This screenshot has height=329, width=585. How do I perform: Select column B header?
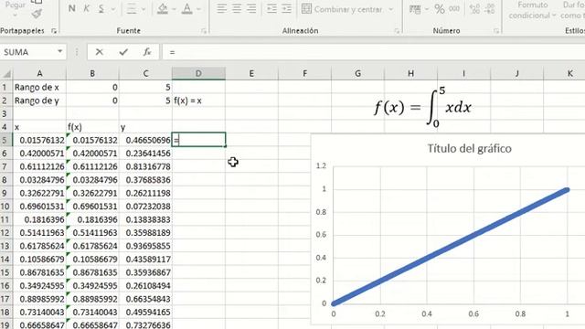coord(92,73)
